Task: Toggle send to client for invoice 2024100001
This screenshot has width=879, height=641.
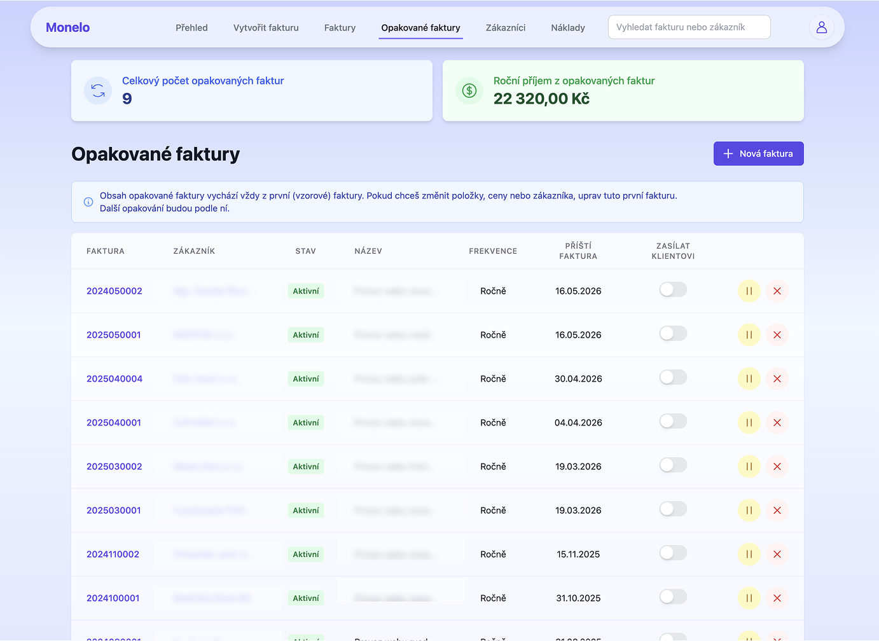Action: tap(673, 597)
